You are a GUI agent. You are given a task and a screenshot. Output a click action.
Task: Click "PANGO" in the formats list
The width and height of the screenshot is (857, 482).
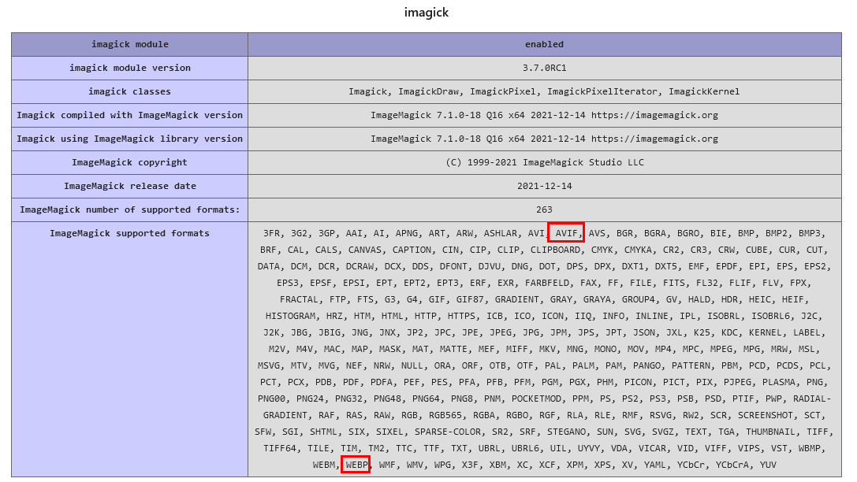click(x=646, y=365)
